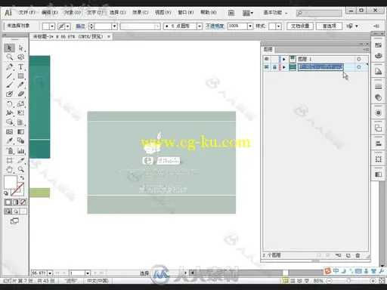
Task: Open the fill color dropdown in control bar
Action: pyautogui.click(x=52, y=26)
